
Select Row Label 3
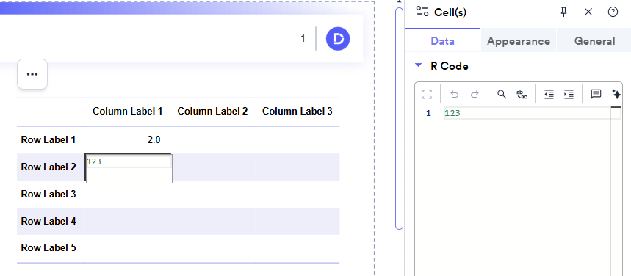48,194
